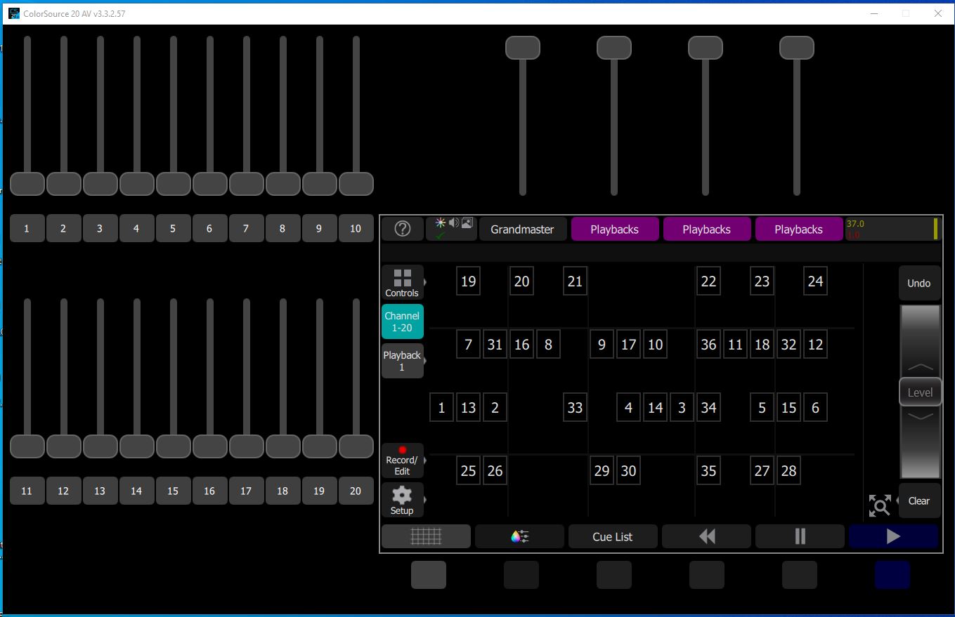Click the rewind double-arrow button
955x617 pixels.
[706, 536]
